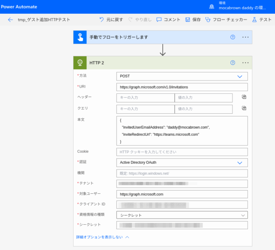
Task: Expand the 手動でフローをトリガーします step
Action: [163, 37]
